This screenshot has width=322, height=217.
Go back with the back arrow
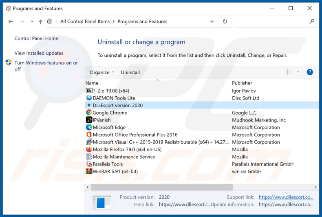(11, 21)
